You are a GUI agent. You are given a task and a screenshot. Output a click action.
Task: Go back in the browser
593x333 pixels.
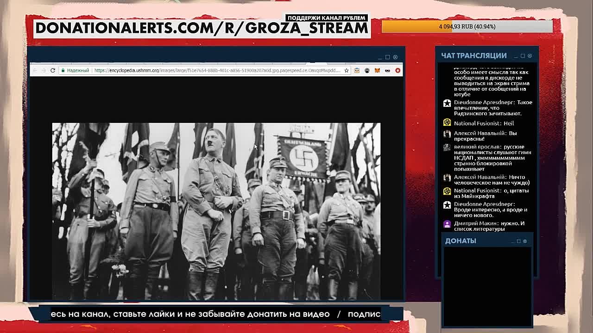click(35, 70)
